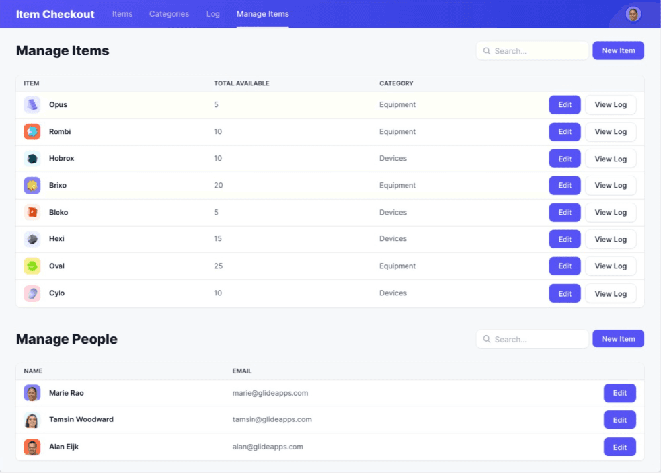Edit Tamsin Woodward's record
Screen dimensions: 661x473
point(620,420)
